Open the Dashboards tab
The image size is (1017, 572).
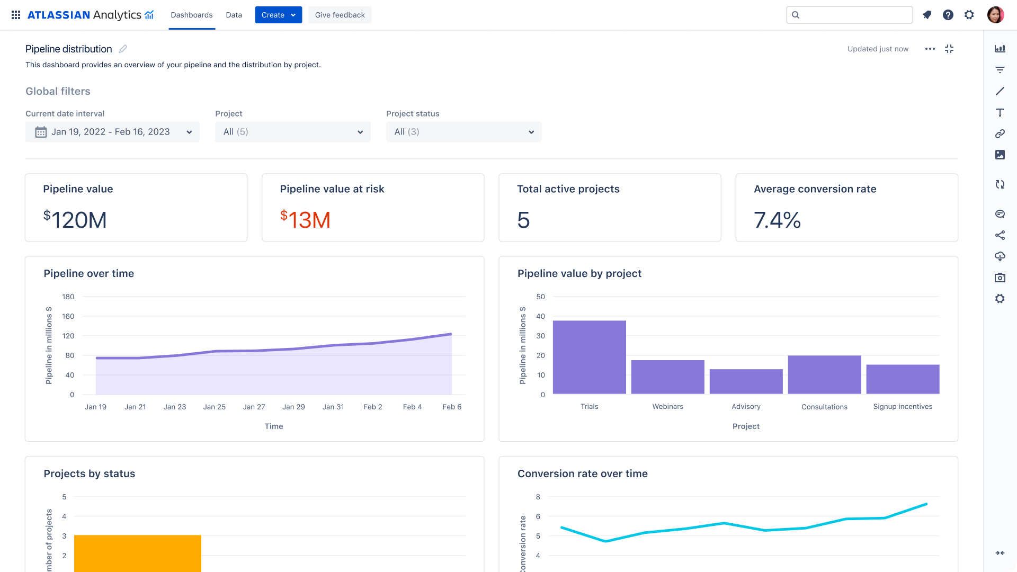[191, 15]
